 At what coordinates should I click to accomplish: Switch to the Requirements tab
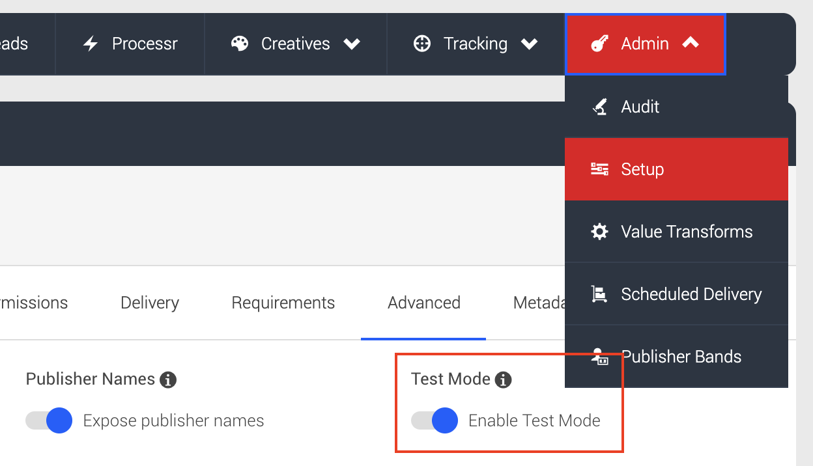pyautogui.click(x=283, y=303)
